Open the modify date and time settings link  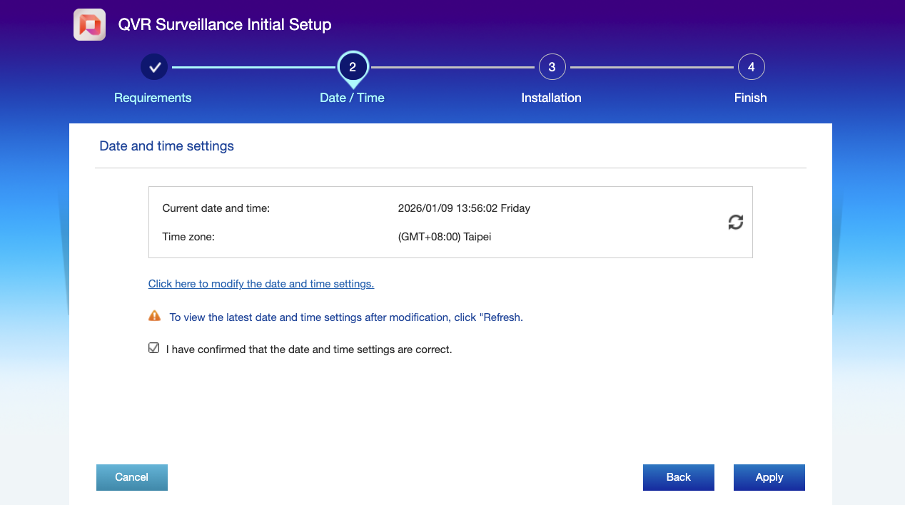(x=261, y=284)
